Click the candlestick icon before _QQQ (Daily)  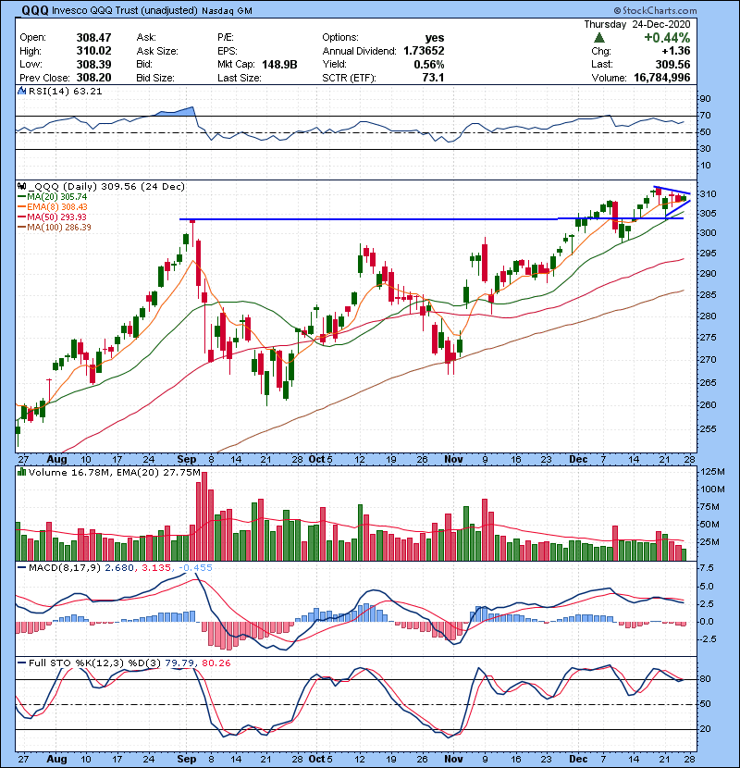pyautogui.click(x=21, y=187)
